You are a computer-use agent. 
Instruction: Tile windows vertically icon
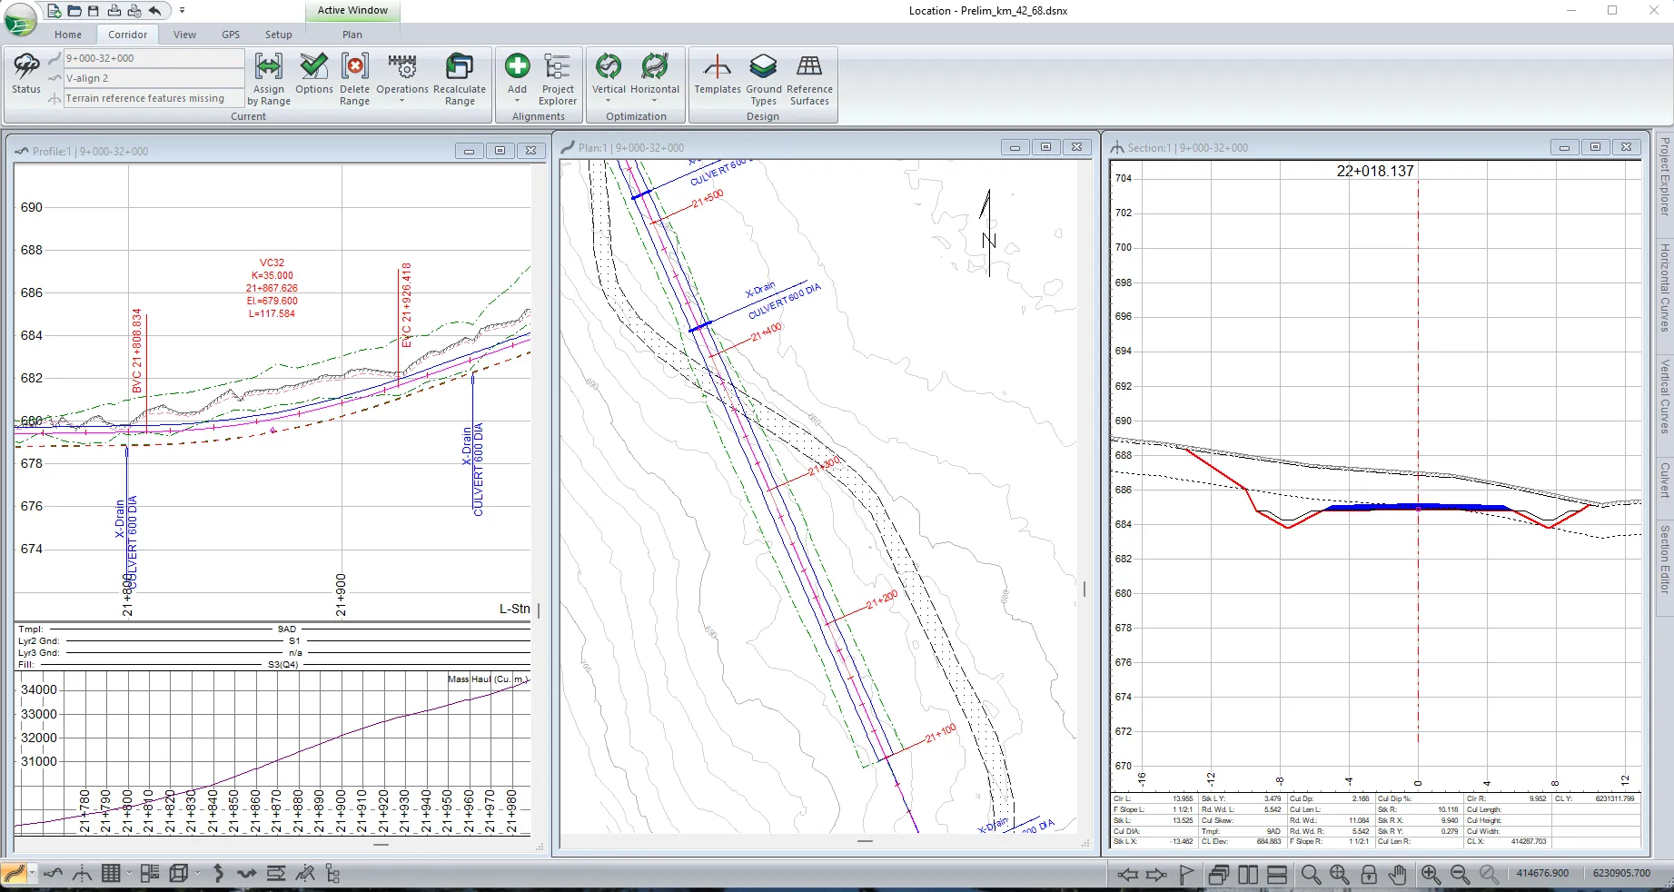point(1248,875)
